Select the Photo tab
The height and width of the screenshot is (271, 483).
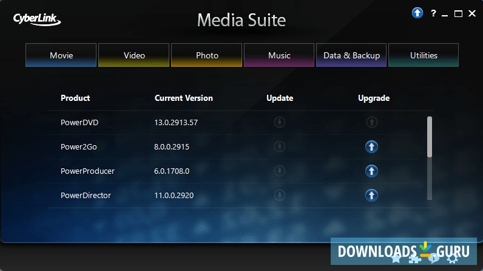(207, 55)
